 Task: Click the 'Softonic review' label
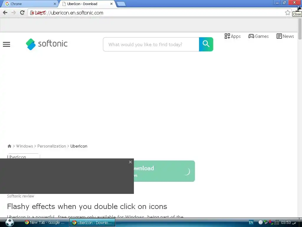click(21, 196)
